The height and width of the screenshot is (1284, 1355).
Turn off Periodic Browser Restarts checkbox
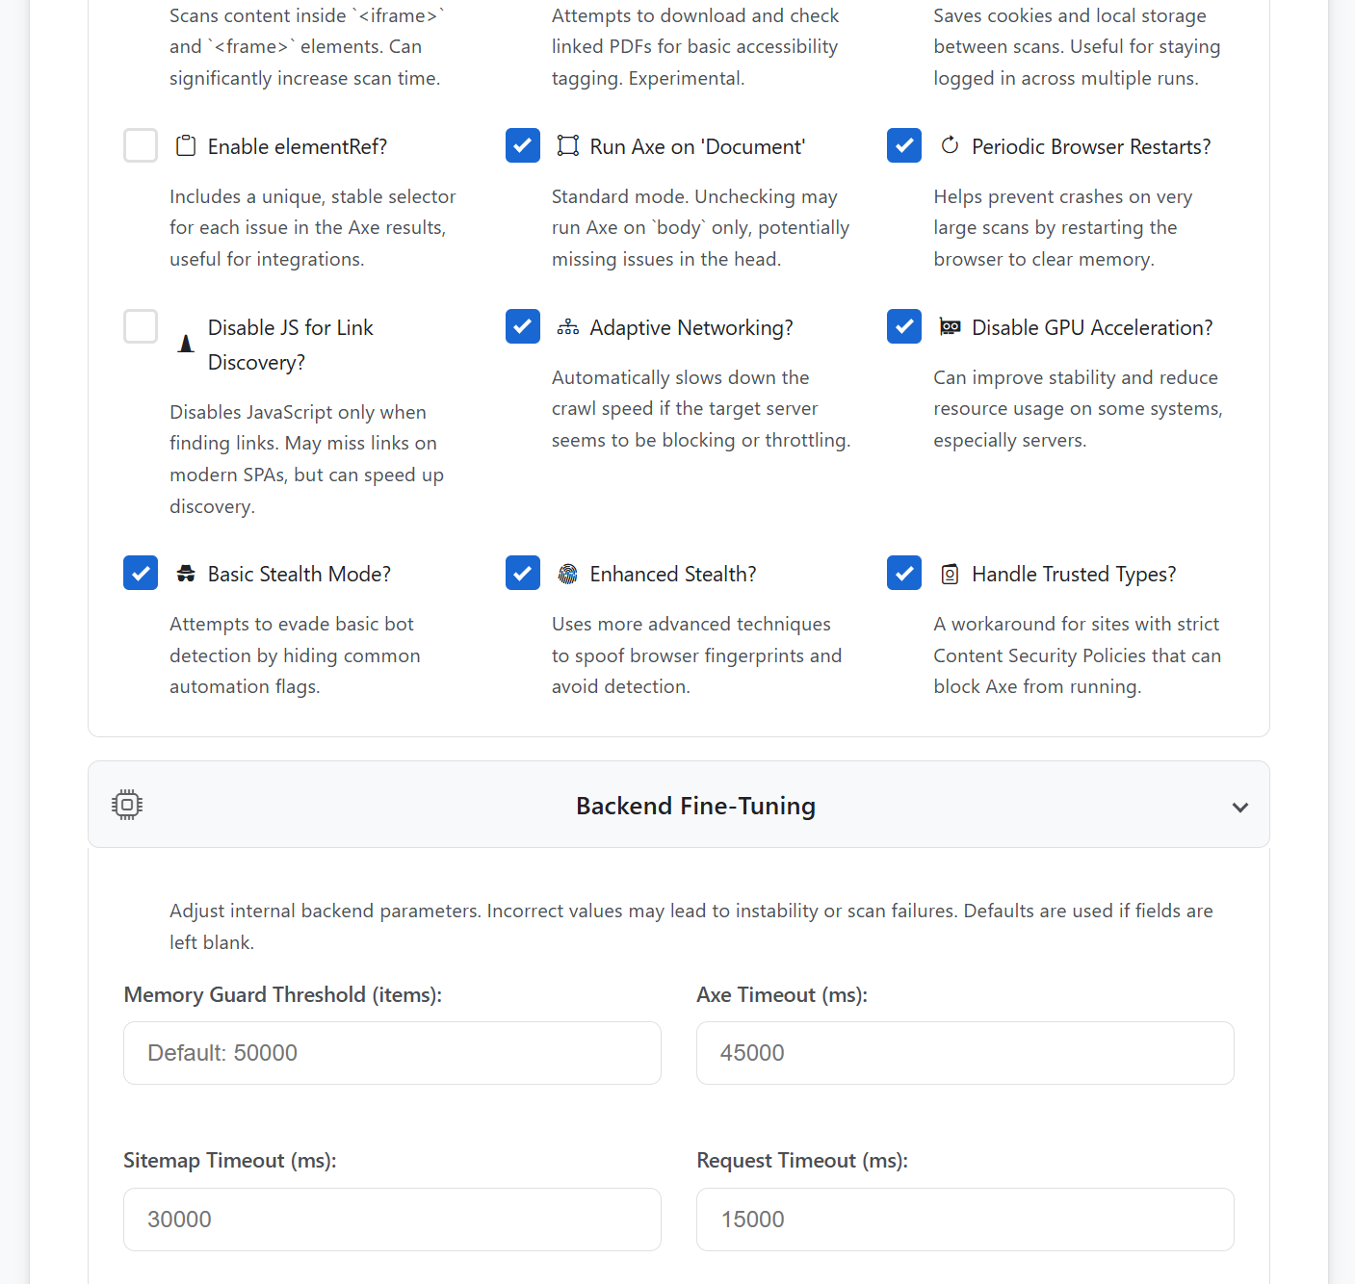[x=904, y=145]
